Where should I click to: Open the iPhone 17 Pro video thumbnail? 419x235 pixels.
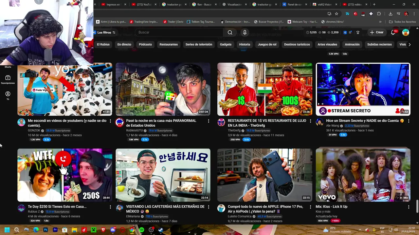[265, 175]
